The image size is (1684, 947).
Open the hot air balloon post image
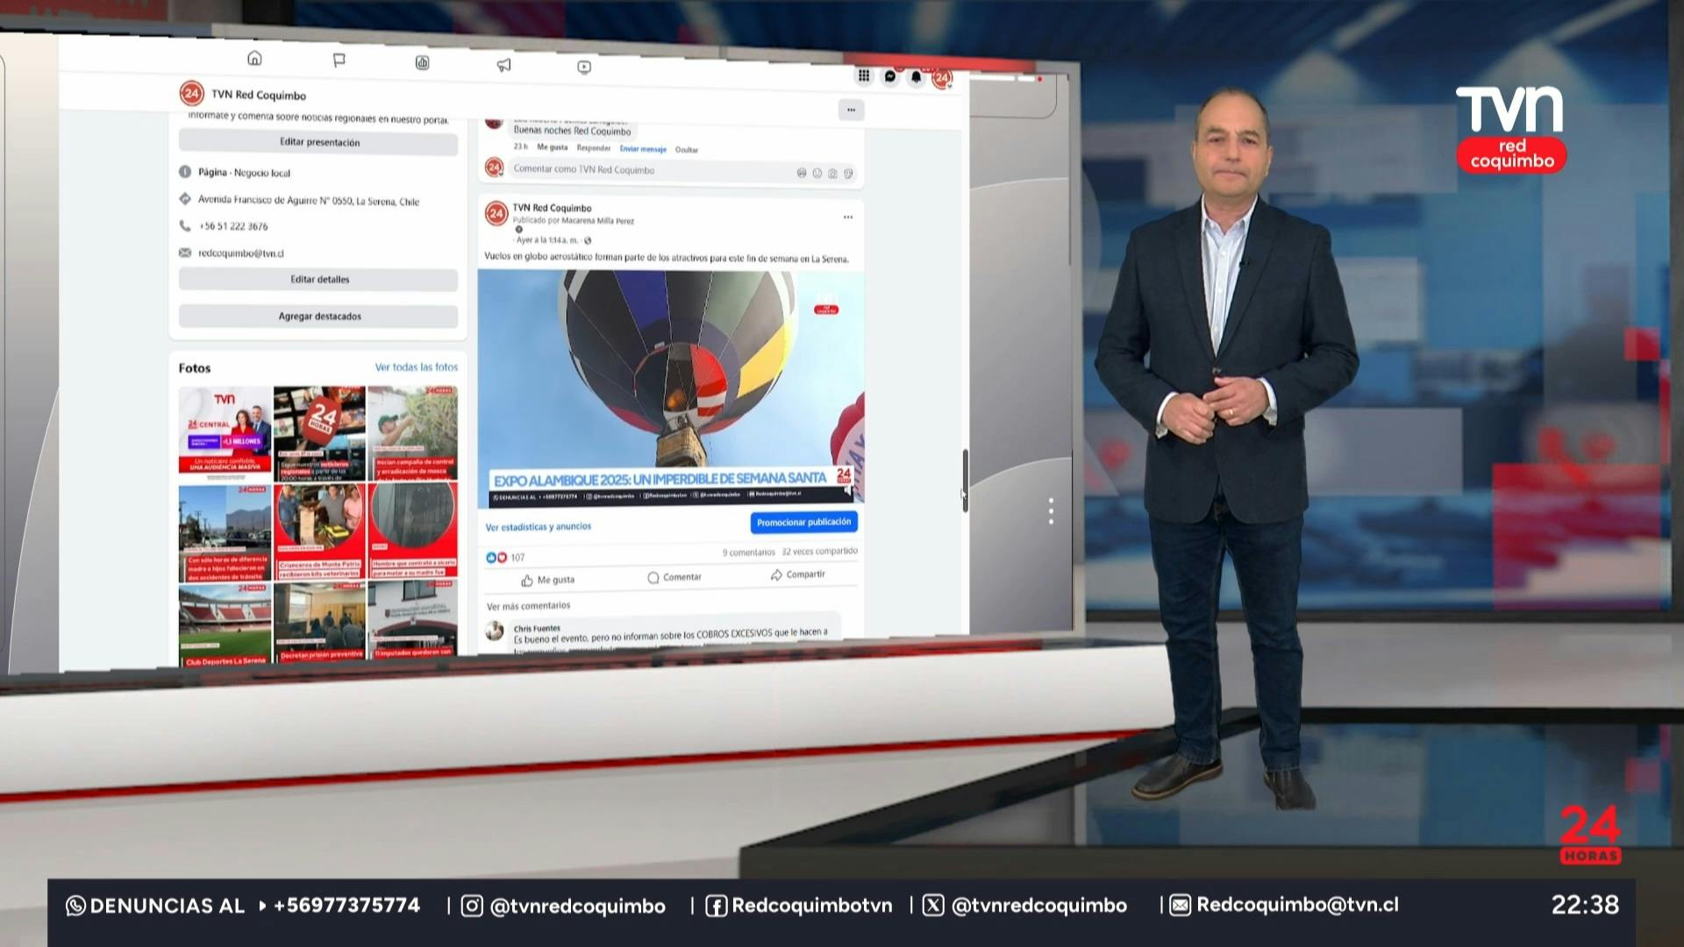[x=671, y=389]
